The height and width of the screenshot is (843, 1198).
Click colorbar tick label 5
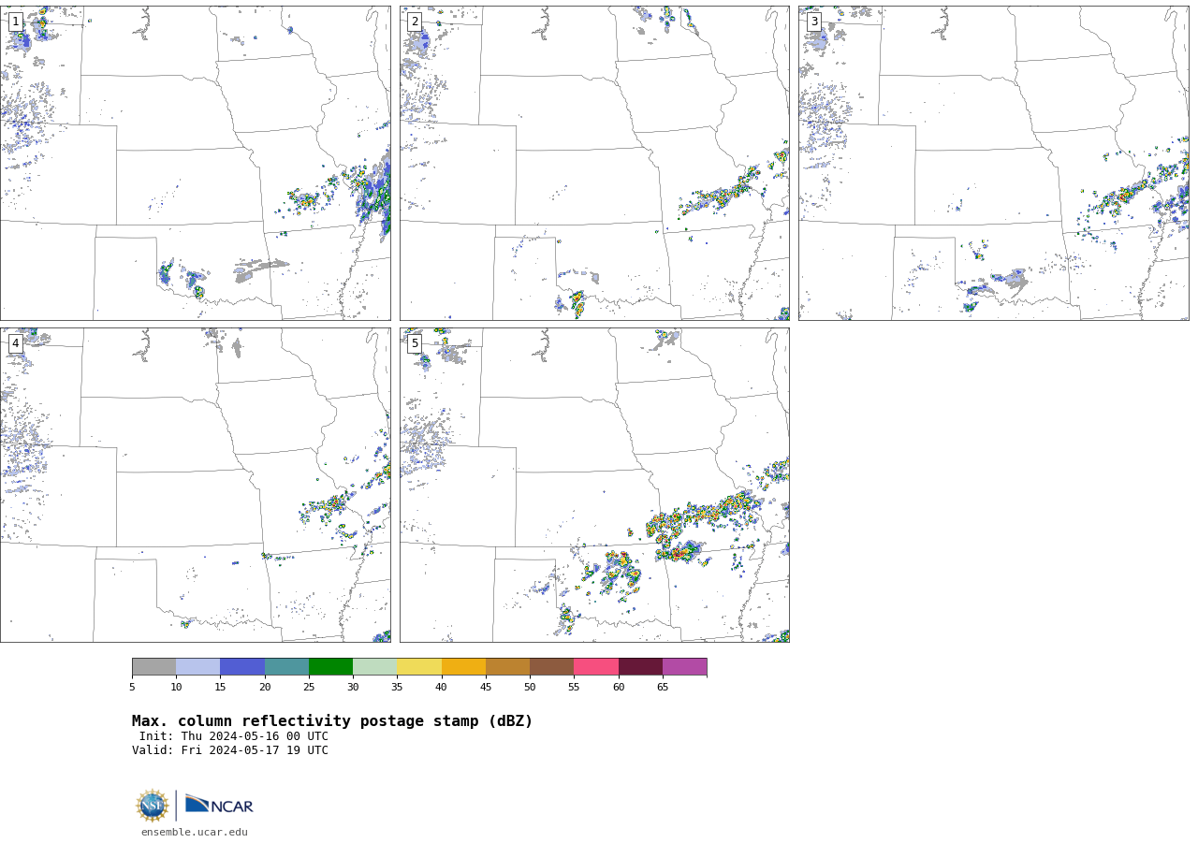(x=132, y=688)
